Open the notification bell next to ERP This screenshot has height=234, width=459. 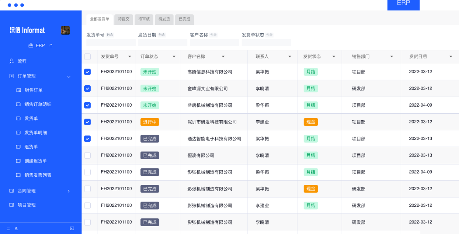51,45
